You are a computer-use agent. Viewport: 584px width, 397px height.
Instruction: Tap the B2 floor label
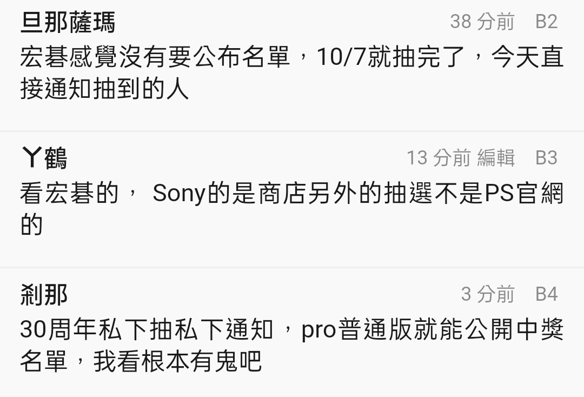coord(546,22)
